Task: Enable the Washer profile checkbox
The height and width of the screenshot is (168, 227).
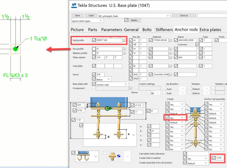Action: point(94,53)
